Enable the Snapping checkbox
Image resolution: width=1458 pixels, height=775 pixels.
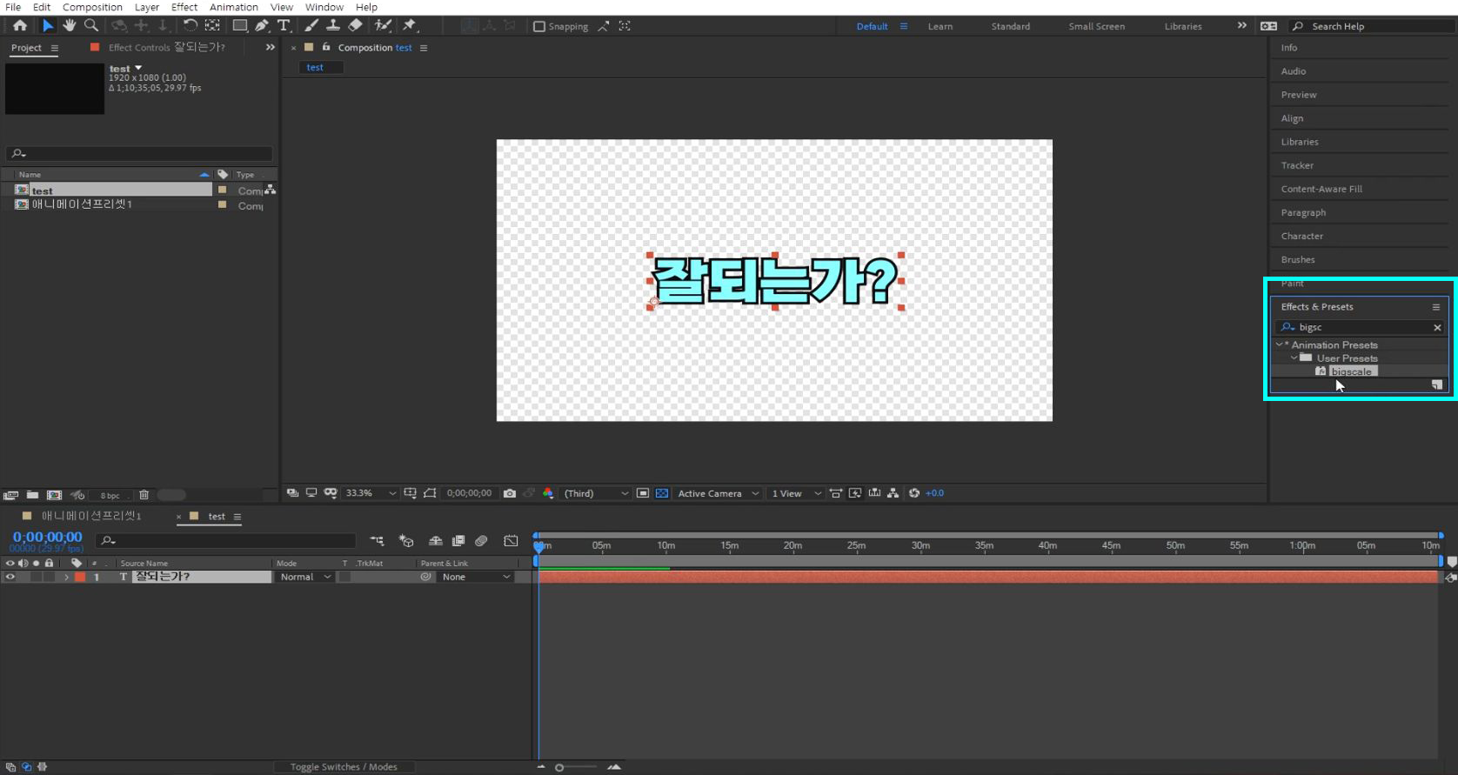tap(539, 26)
